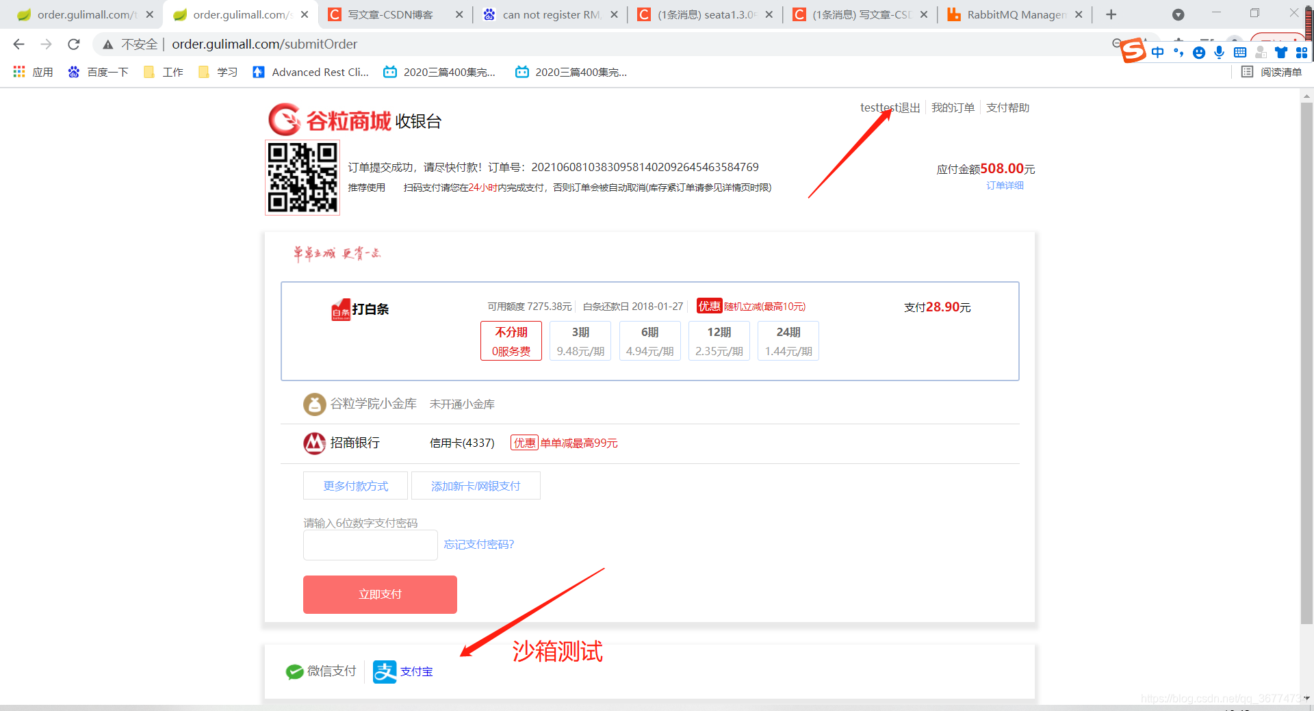The height and width of the screenshot is (711, 1314).
Task: Reload the page with the refresh icon
Action: (x=74, y=44)
